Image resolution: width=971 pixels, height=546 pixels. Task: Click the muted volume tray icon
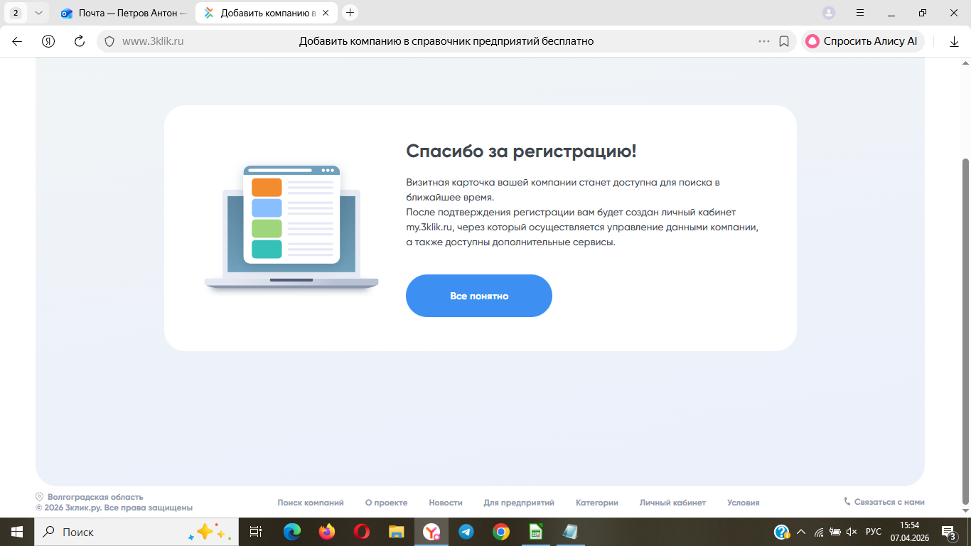[x=852, y=532]
